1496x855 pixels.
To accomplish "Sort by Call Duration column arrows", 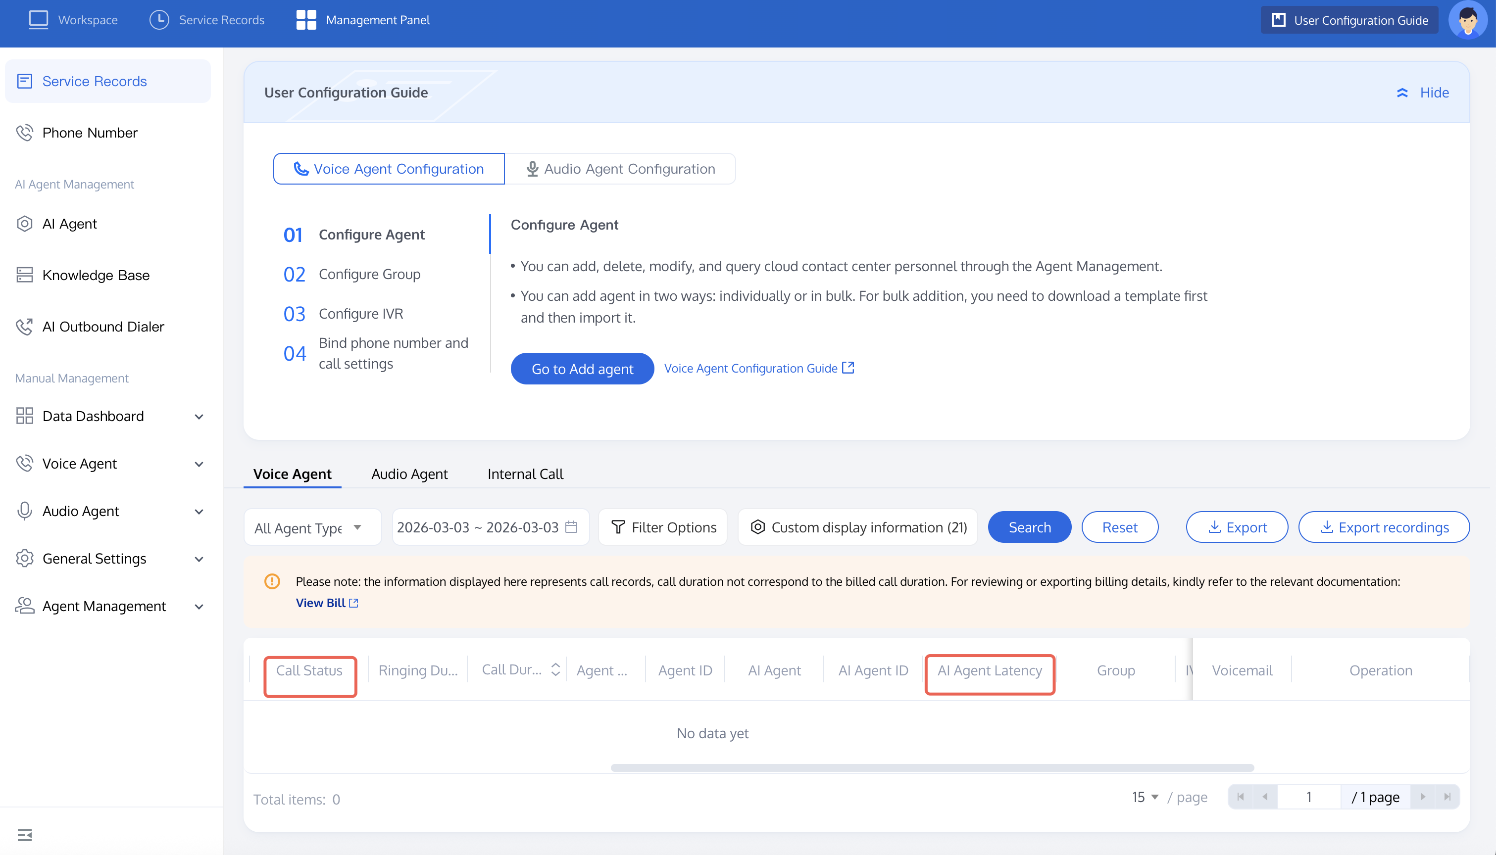I will pos(555,669).
